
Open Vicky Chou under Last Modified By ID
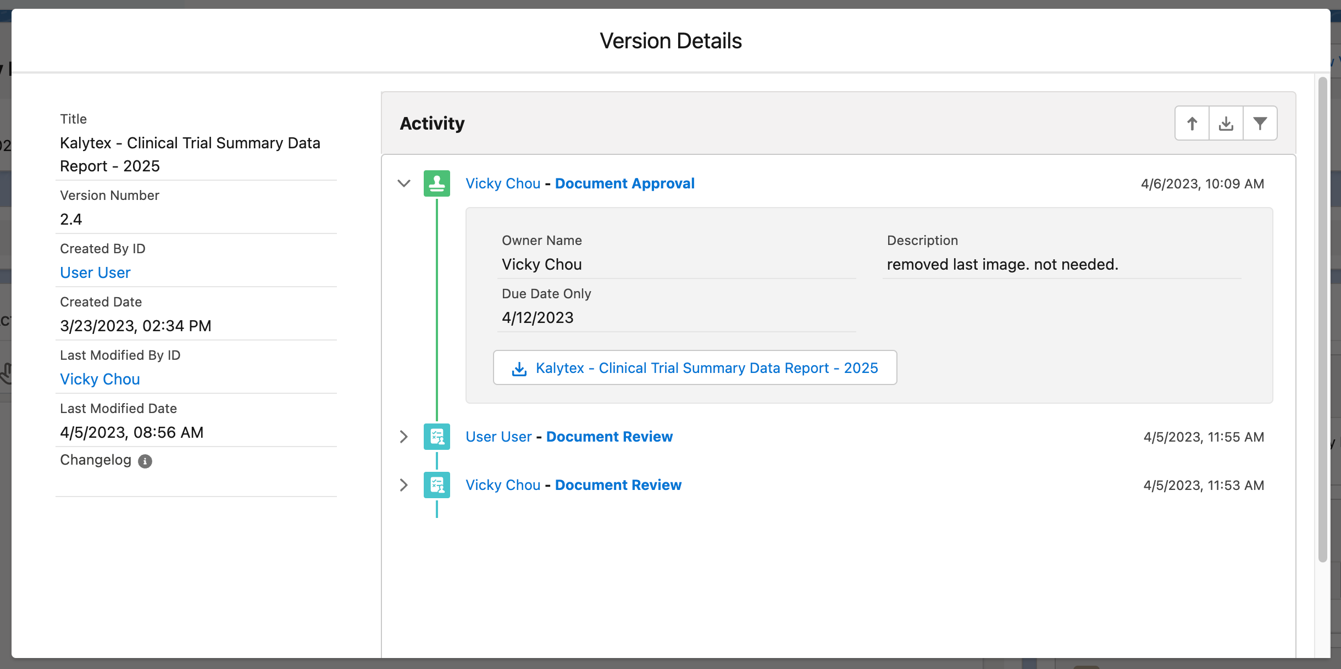tap(99, 380)
